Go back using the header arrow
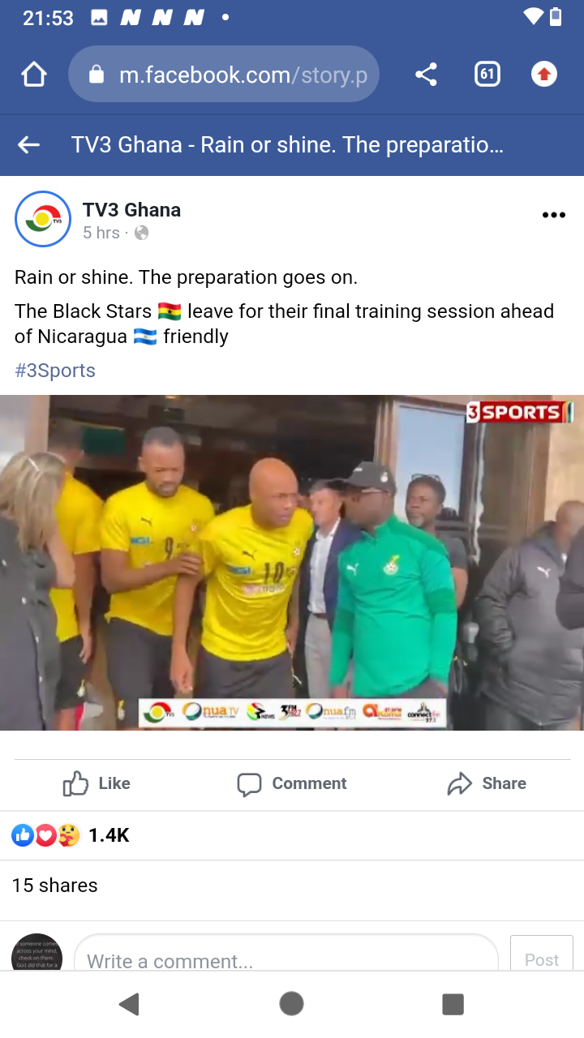This screenshot has height=1038, width=584. (x=29, y=145)
